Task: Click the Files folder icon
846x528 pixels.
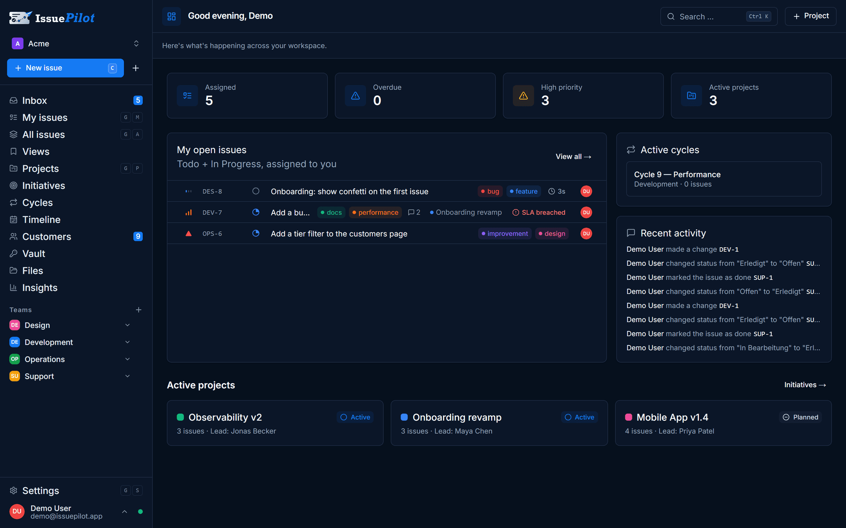Action: (14, 271)
